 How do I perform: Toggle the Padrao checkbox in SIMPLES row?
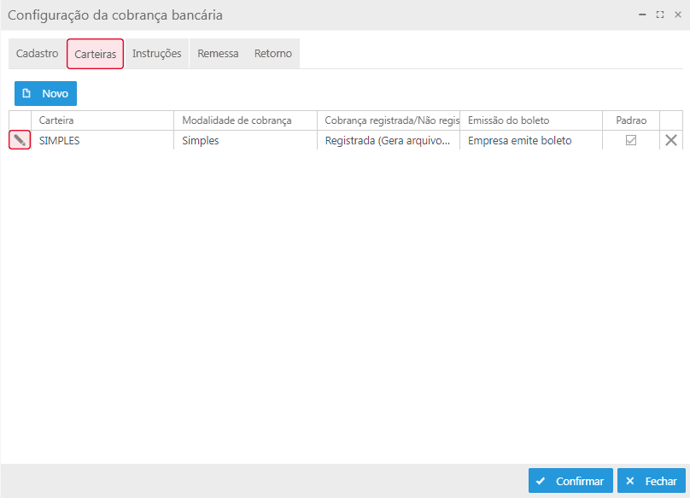[631, 140]
